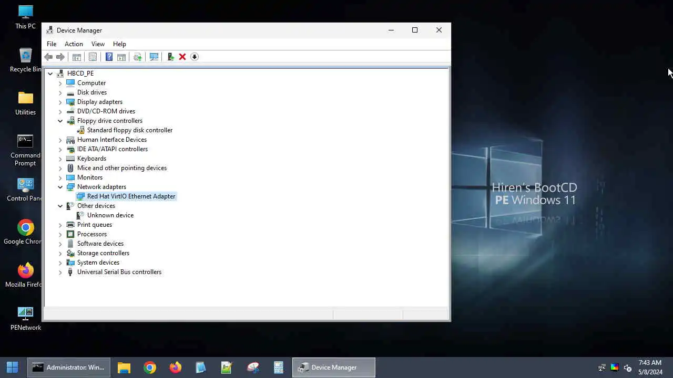This screenshot has width=673, height=378.
Task: Expand the Display adapters category
Action: (60, 102)
